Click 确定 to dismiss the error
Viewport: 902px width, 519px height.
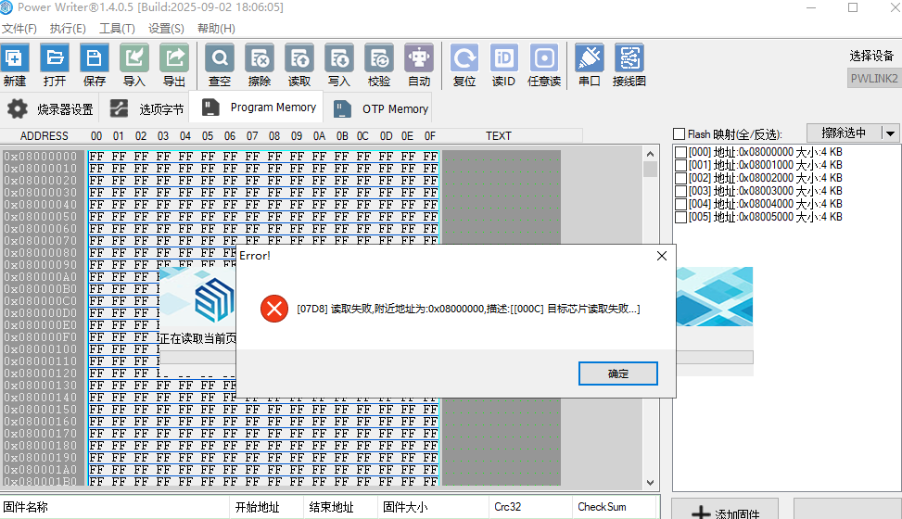pyautogui.click(x=617, y=373)
